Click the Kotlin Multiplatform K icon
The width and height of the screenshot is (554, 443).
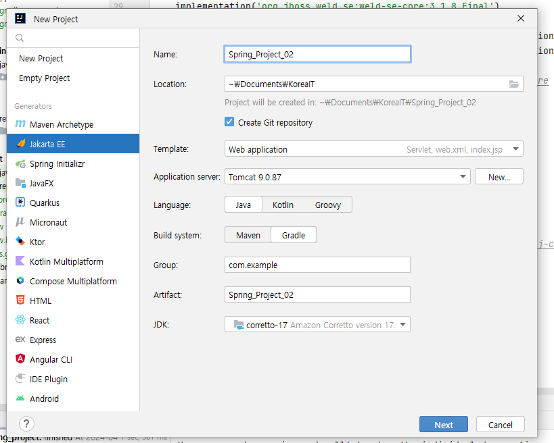tap(20, 261)
